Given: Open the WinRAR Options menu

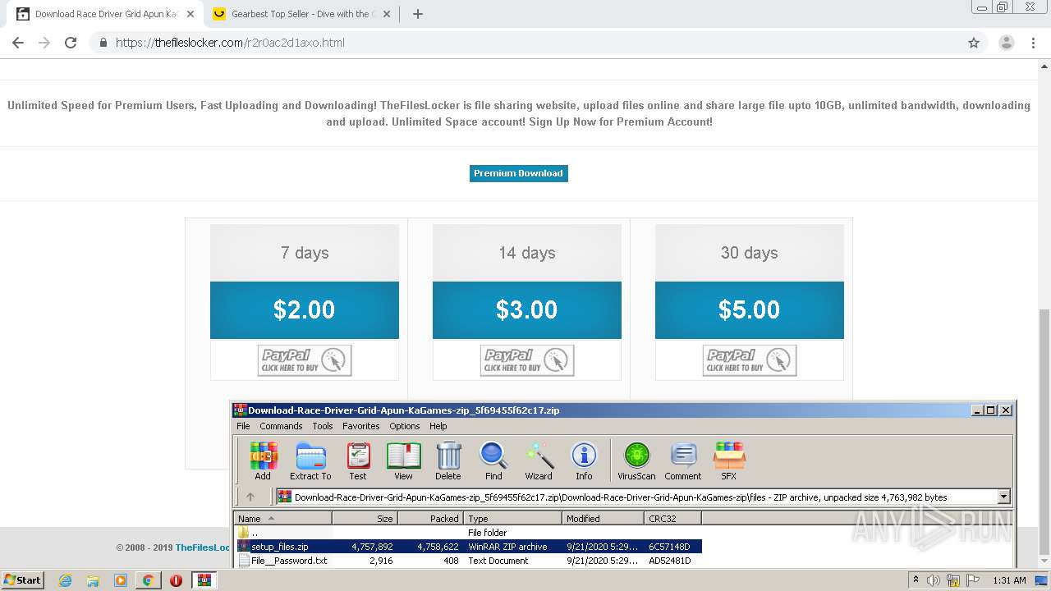Looking at the screenshot, I should pyautogui.click(x=404, y=426).
